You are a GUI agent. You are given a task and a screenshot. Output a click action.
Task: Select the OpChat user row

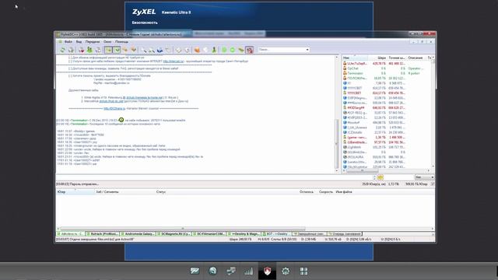click(386, 68)
